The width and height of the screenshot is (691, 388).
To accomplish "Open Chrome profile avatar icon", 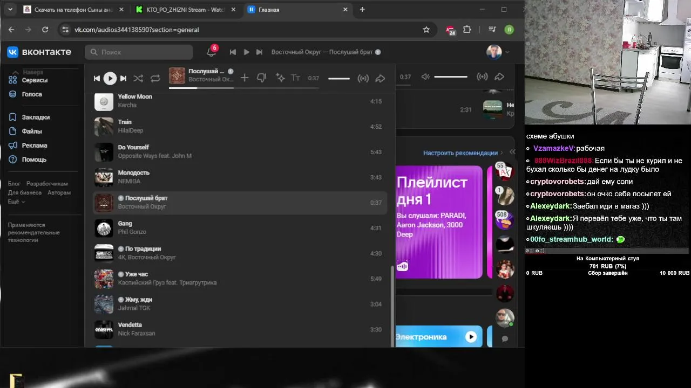I will (x=509, y=30).
